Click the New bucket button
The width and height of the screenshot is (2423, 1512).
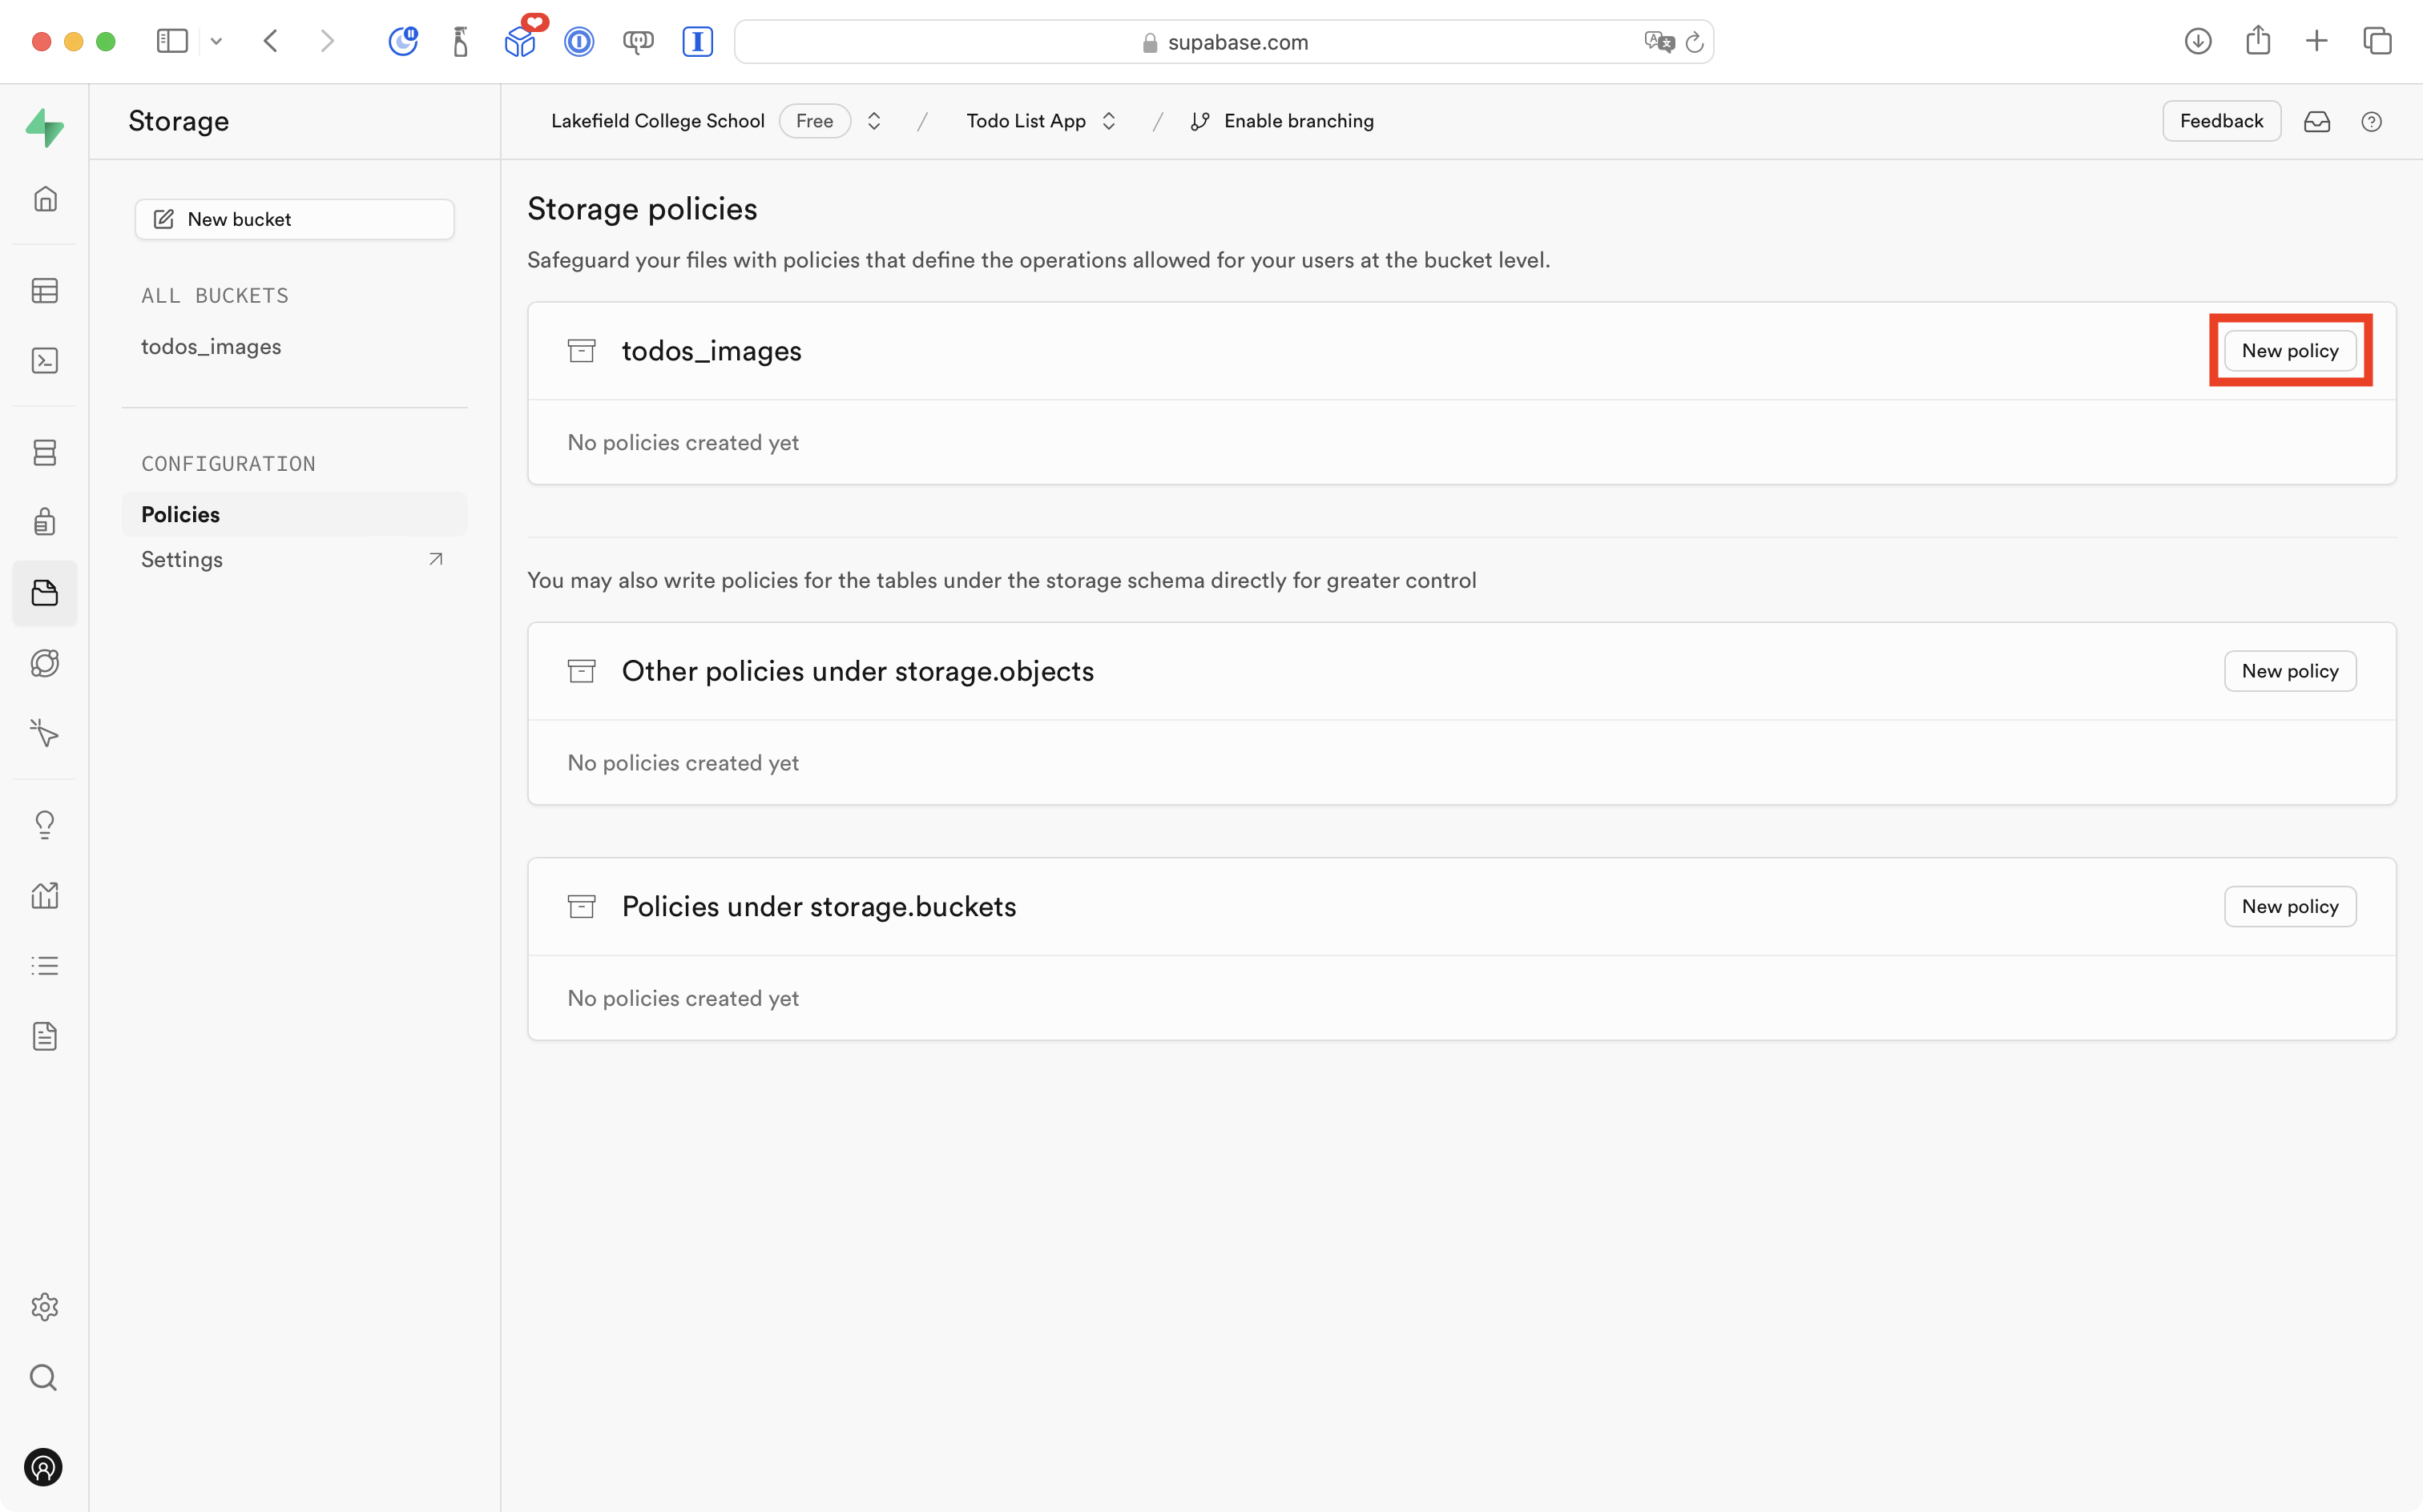pos(294,219)
